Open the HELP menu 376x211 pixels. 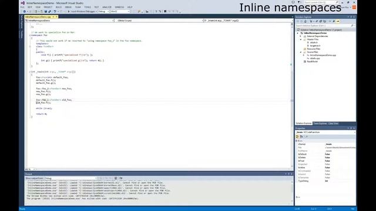(130, 7)
